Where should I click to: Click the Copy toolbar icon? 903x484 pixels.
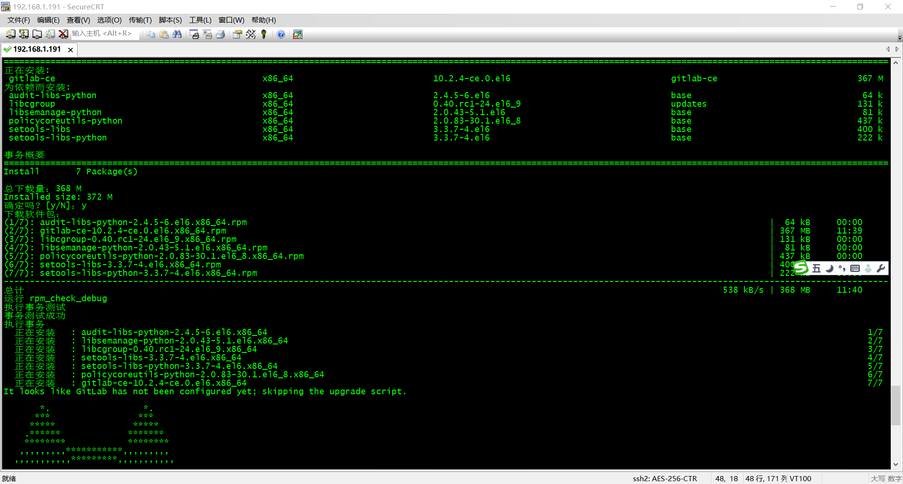pyautogui.click(x=151, y=34)
